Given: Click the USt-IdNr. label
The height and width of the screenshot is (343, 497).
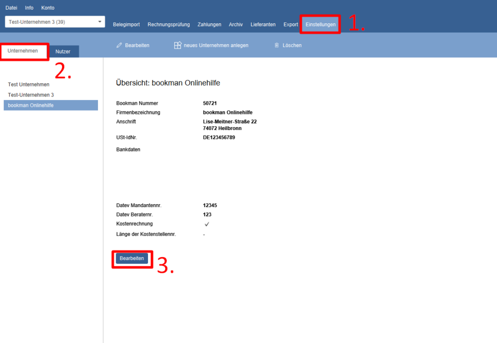Looking at the screenshot, I should click(x=127, y=137).
